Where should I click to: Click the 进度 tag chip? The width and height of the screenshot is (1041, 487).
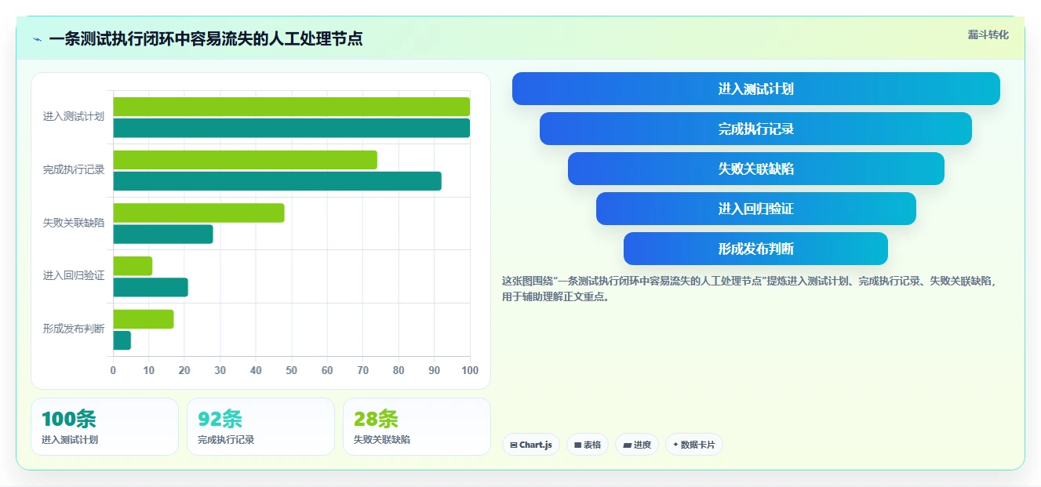click(637, 445)
